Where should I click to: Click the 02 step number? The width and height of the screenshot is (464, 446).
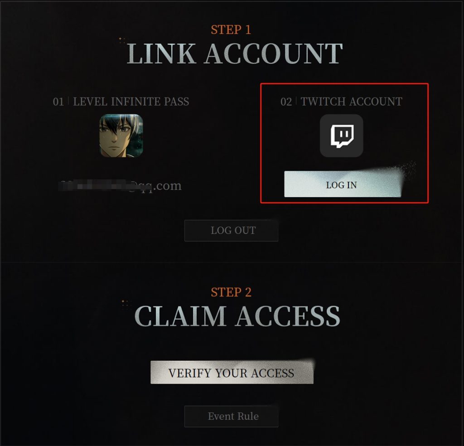[286, 102]
